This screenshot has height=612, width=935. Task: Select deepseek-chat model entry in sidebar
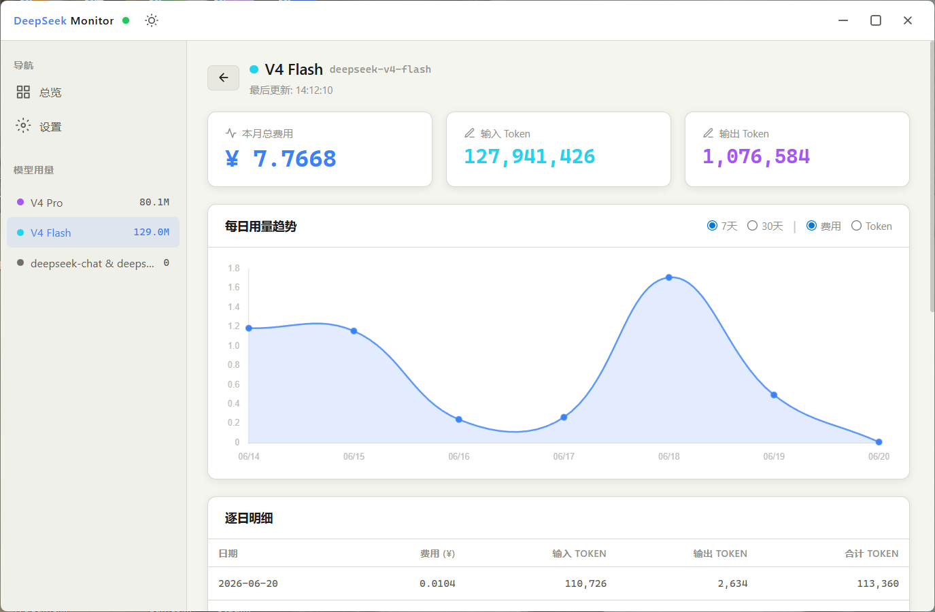point(93,263)
